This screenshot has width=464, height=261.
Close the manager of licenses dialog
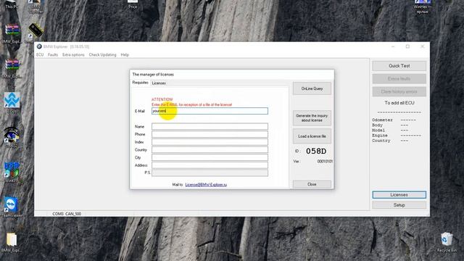pos(312,184)
